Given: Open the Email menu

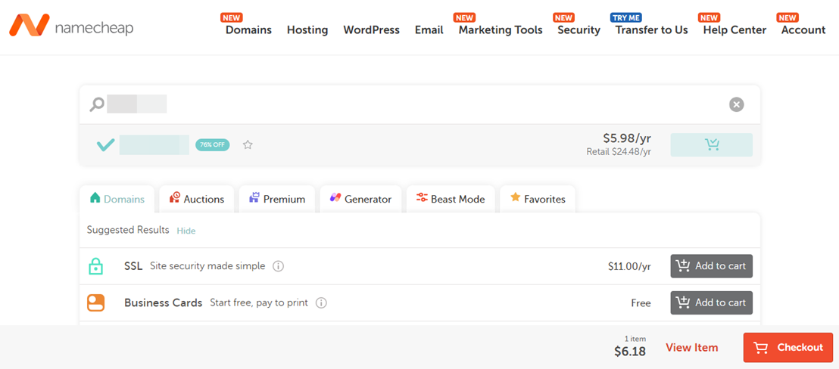Looking at the screenshot, I should pyautogui.click(x=429, y=30).
